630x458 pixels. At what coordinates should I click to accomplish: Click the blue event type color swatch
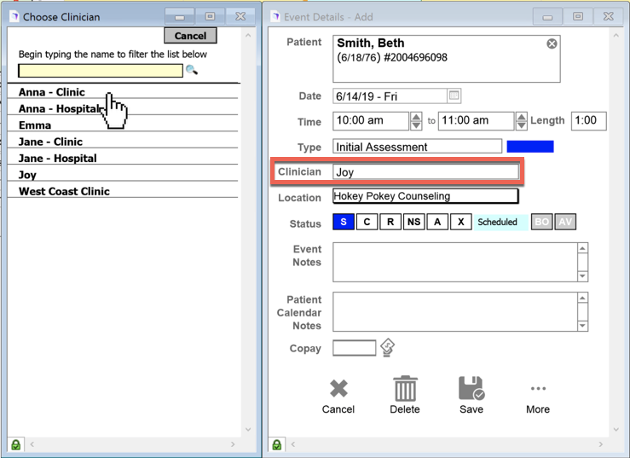[x=529, y=147]
